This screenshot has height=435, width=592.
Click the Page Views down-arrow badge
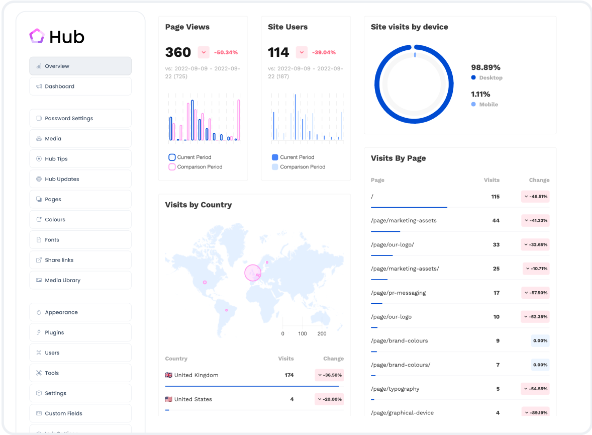(204, 52)
